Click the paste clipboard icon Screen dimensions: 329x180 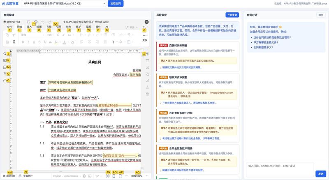tap(7, 42)
